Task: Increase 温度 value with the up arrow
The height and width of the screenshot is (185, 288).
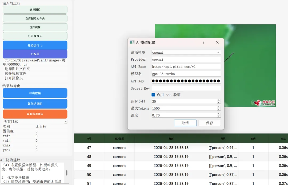Action: [219, 114]
